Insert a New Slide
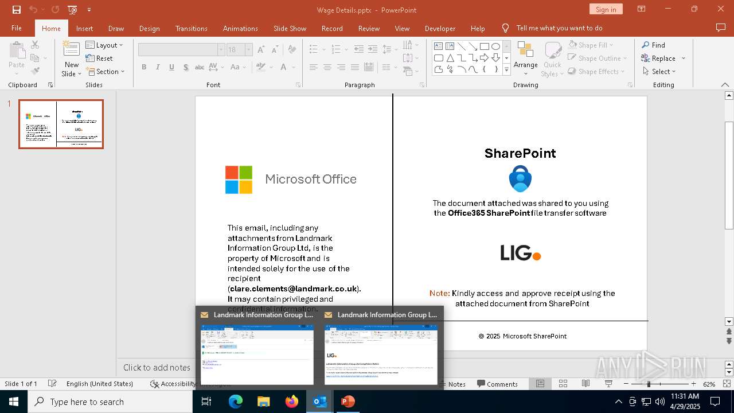Screen dimensions: 734x413 pyautogui.click(x=72, y=59)
